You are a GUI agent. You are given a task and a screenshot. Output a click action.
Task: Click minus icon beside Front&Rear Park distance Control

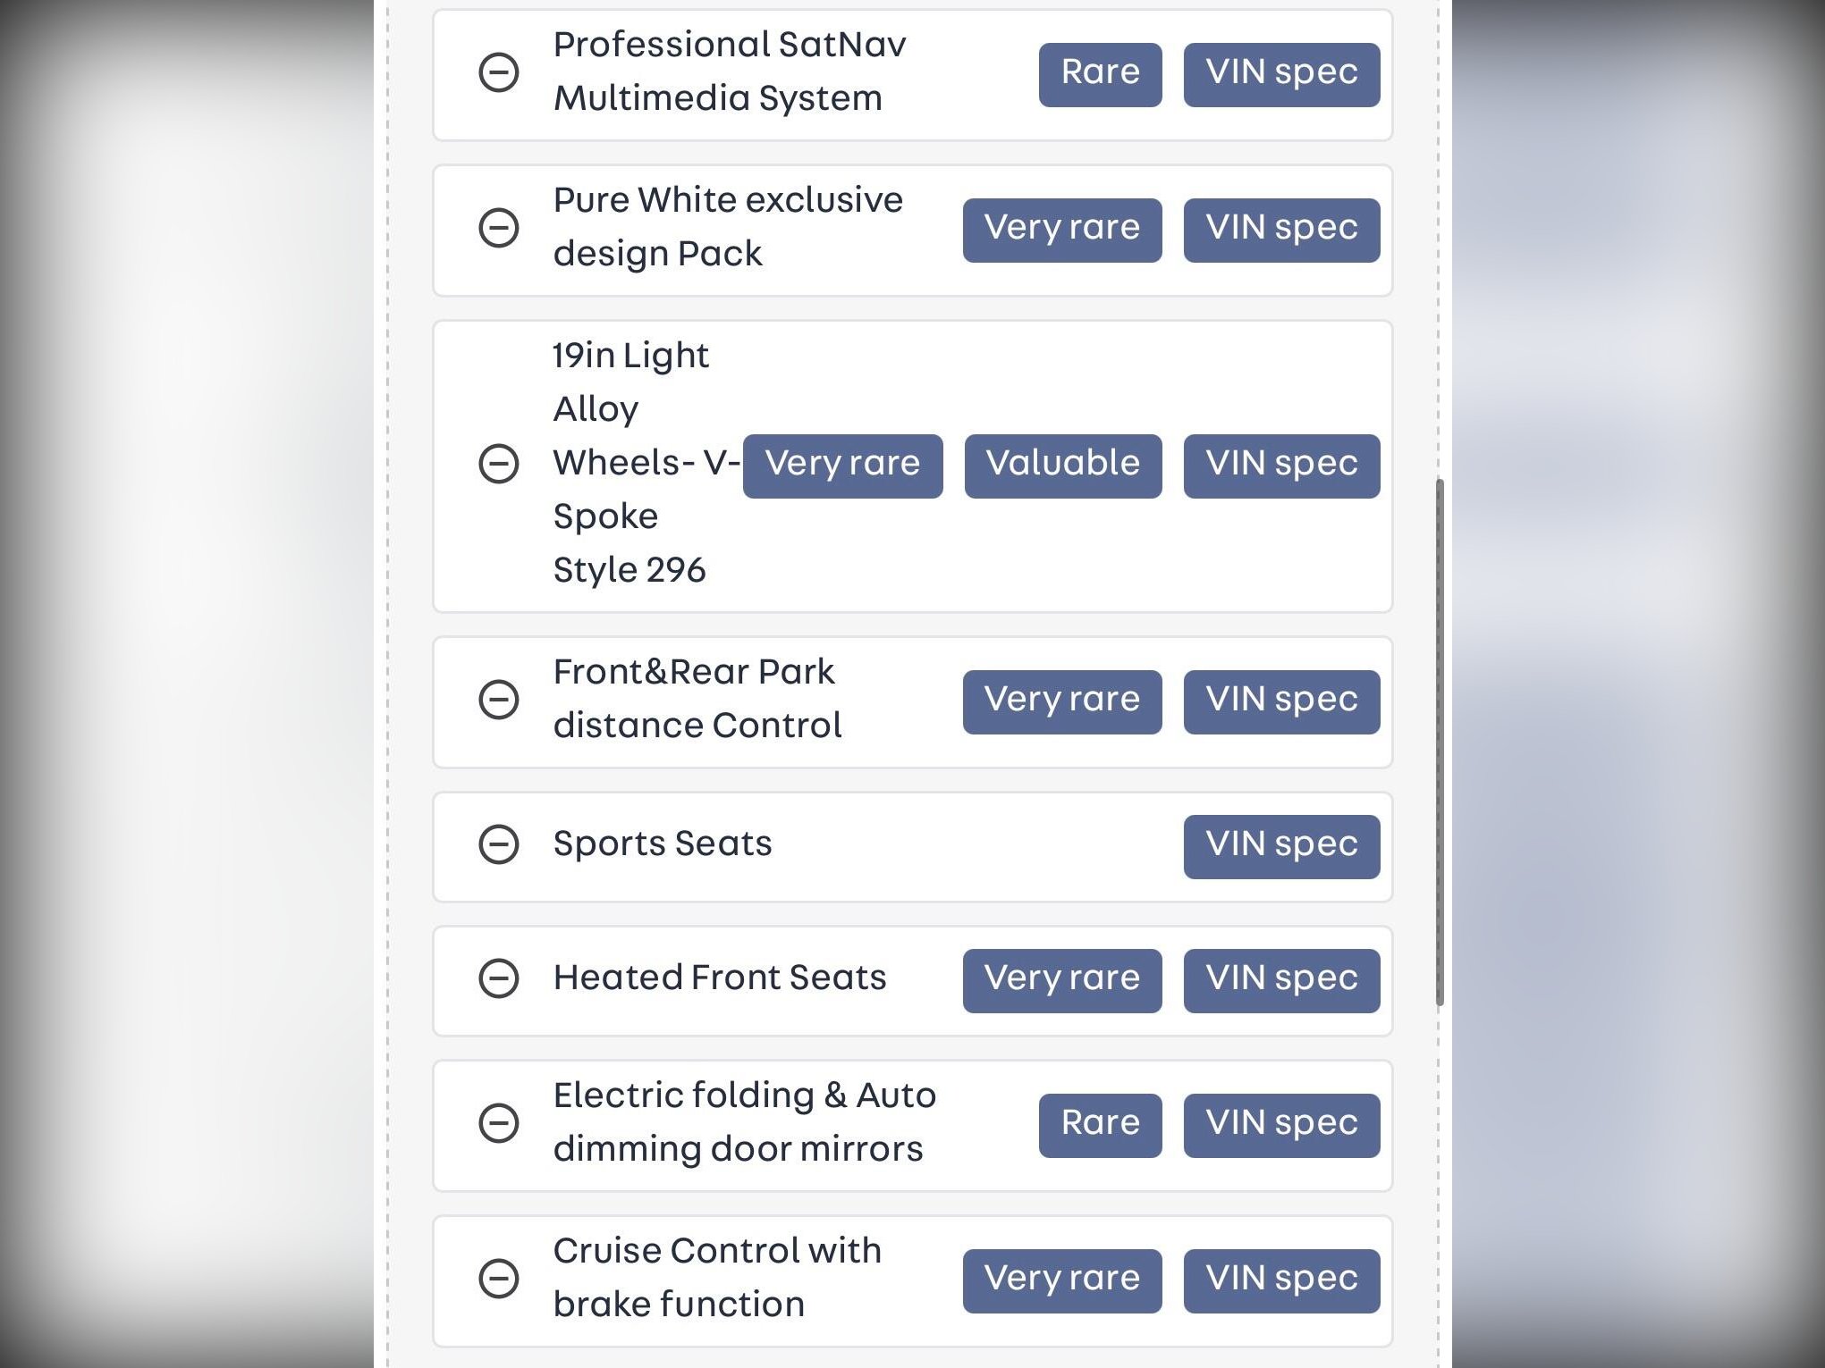499,700
